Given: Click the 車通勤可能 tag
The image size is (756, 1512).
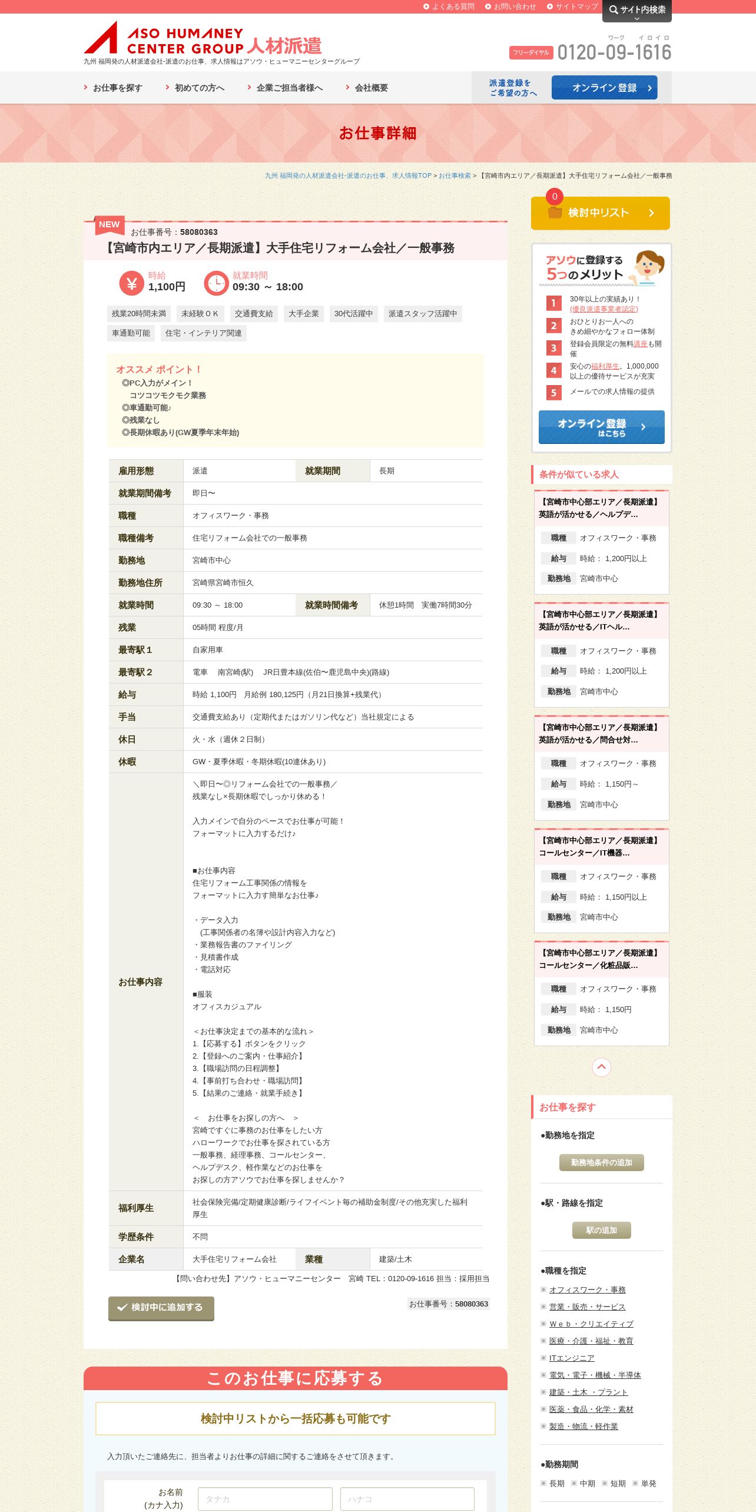Looking at the screenshot, I should [131, 333].
